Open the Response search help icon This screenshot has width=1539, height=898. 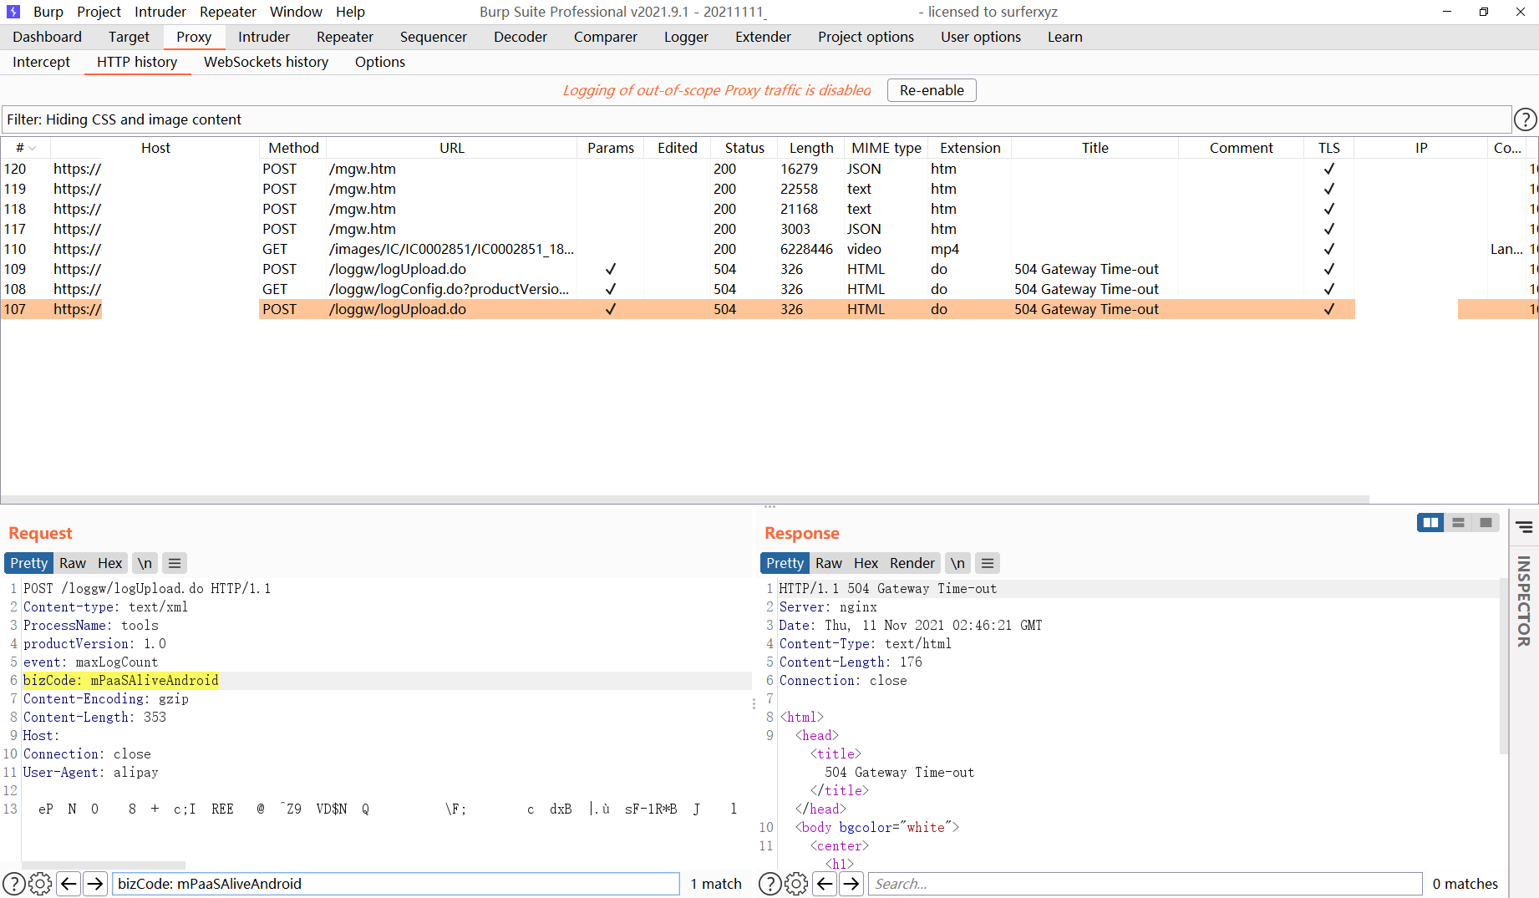[769, 884]
